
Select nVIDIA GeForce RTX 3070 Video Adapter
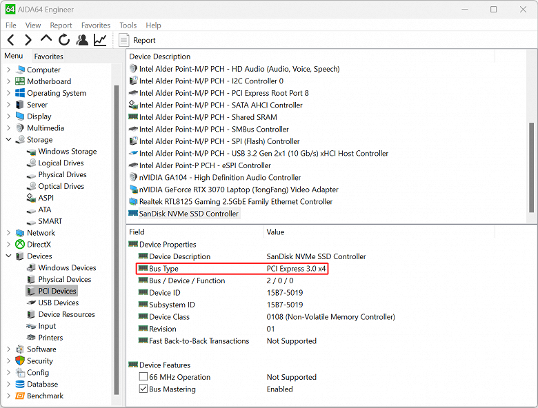coord(238,190)
